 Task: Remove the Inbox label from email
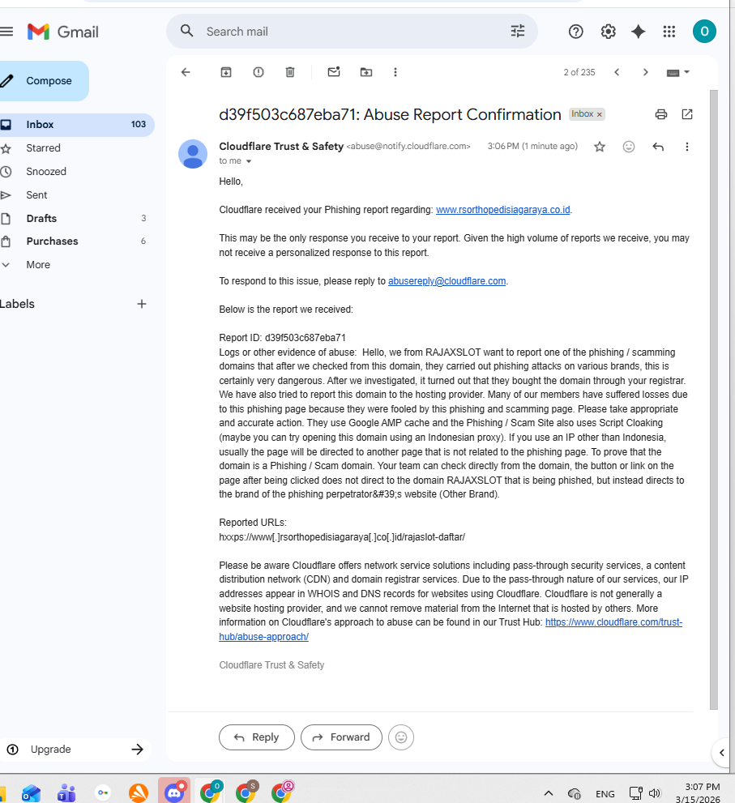[x=600, y=114]
